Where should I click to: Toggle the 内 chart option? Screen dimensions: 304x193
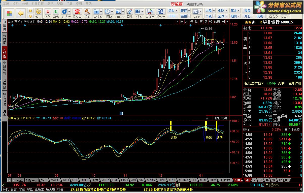177,22
